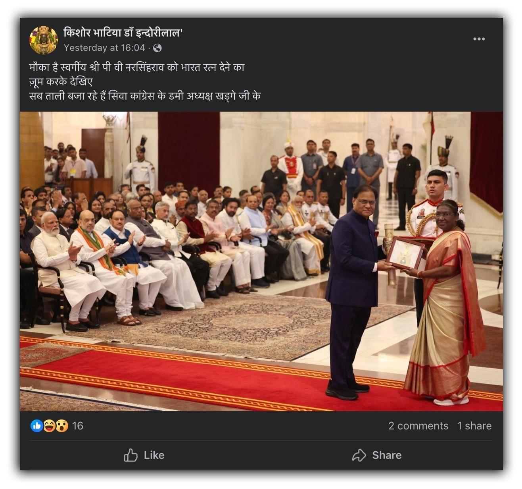Click the thumbs-up icon beside Like
Screen dimensions: 522x489
tap(131, 455)
